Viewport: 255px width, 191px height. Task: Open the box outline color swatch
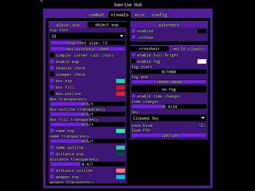click(x=121, y=94)
